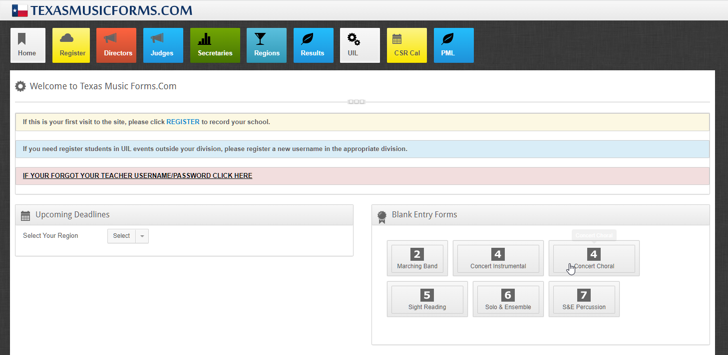Open the Concert Choral blank form
Screen dimensions: 728x355
point(594,259)
